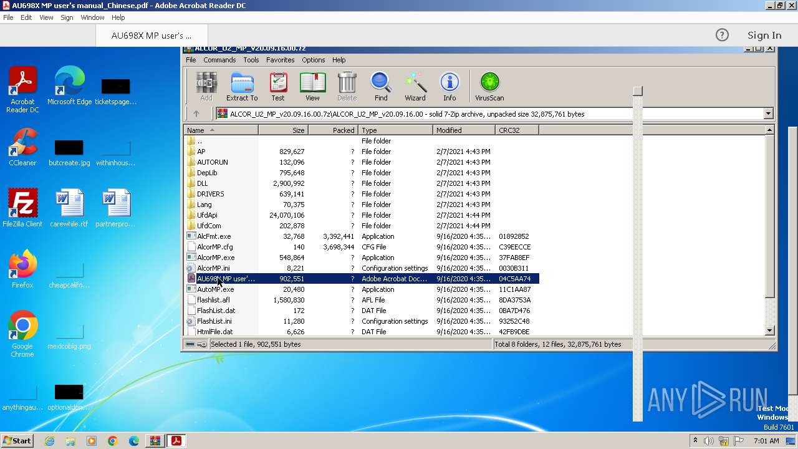Image resolution: width=798 pixels, height=449 pixels.
Task: Open WinRAR Options menu
Action: pos(313,60)
